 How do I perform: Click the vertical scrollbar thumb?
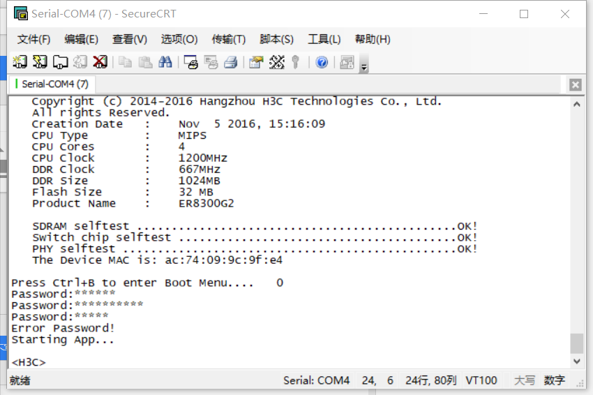[x=577, y=343]
